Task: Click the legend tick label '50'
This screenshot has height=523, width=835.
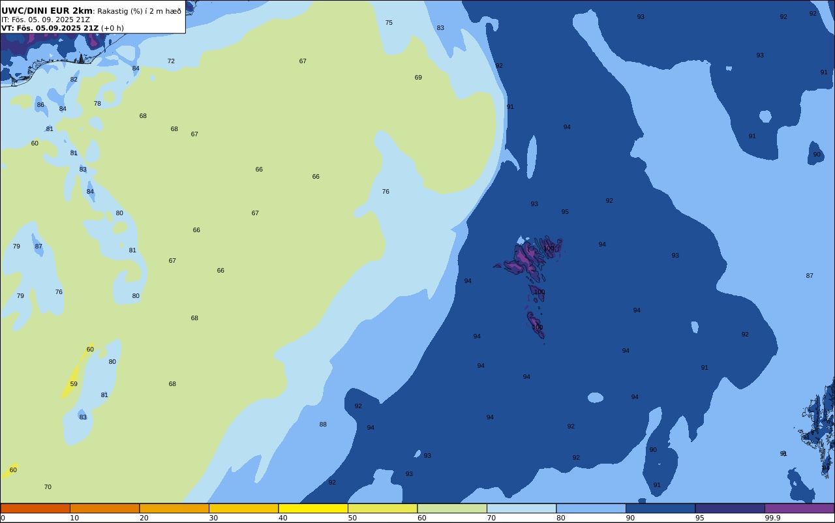Action: click(352, 518)
